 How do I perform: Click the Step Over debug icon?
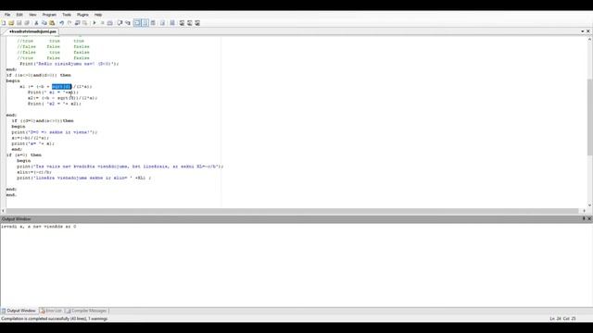pyautogui.click(x=120, y=23)
